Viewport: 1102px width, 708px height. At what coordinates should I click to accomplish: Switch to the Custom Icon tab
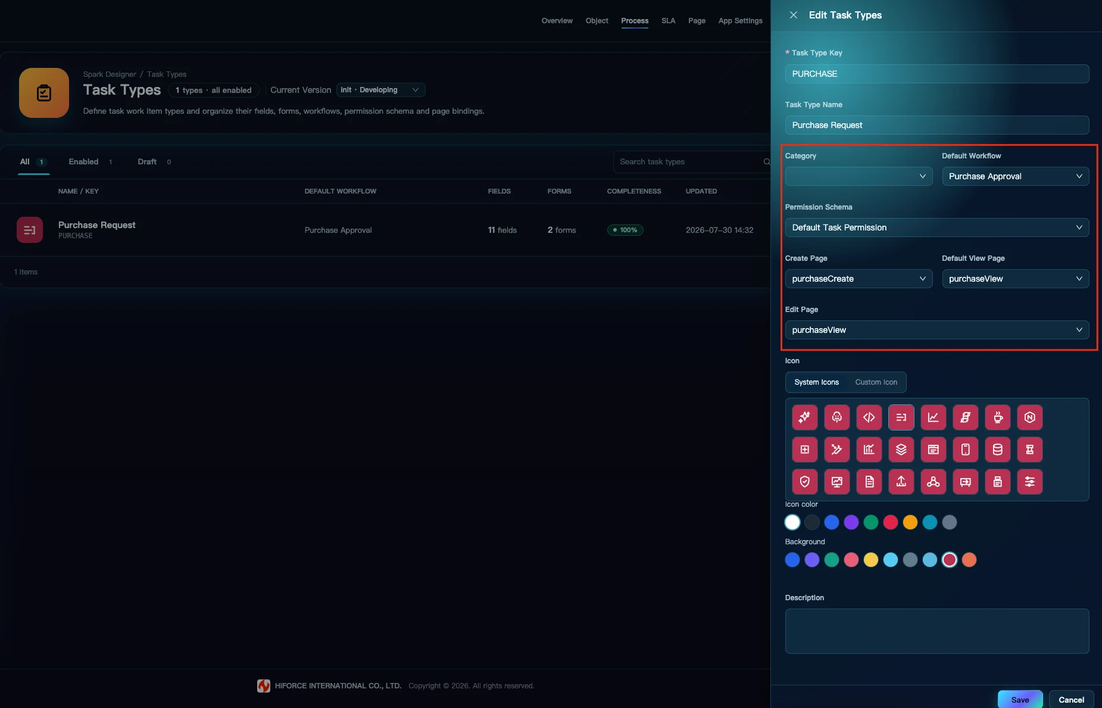[876, 382]
